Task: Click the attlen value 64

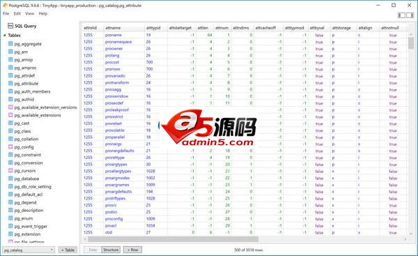Action: point(210,35)
